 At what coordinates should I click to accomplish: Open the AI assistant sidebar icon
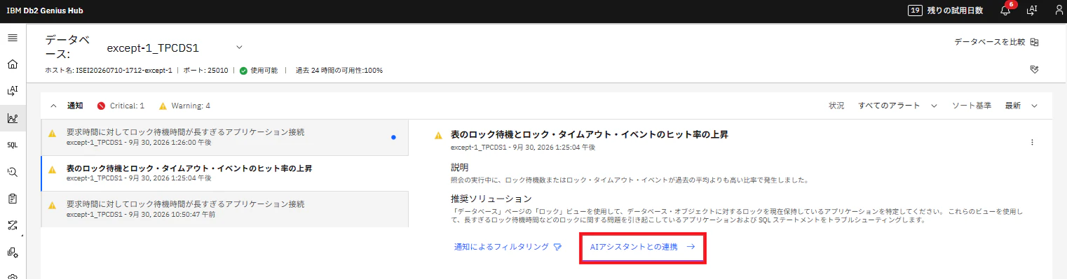tap(12, 91)
